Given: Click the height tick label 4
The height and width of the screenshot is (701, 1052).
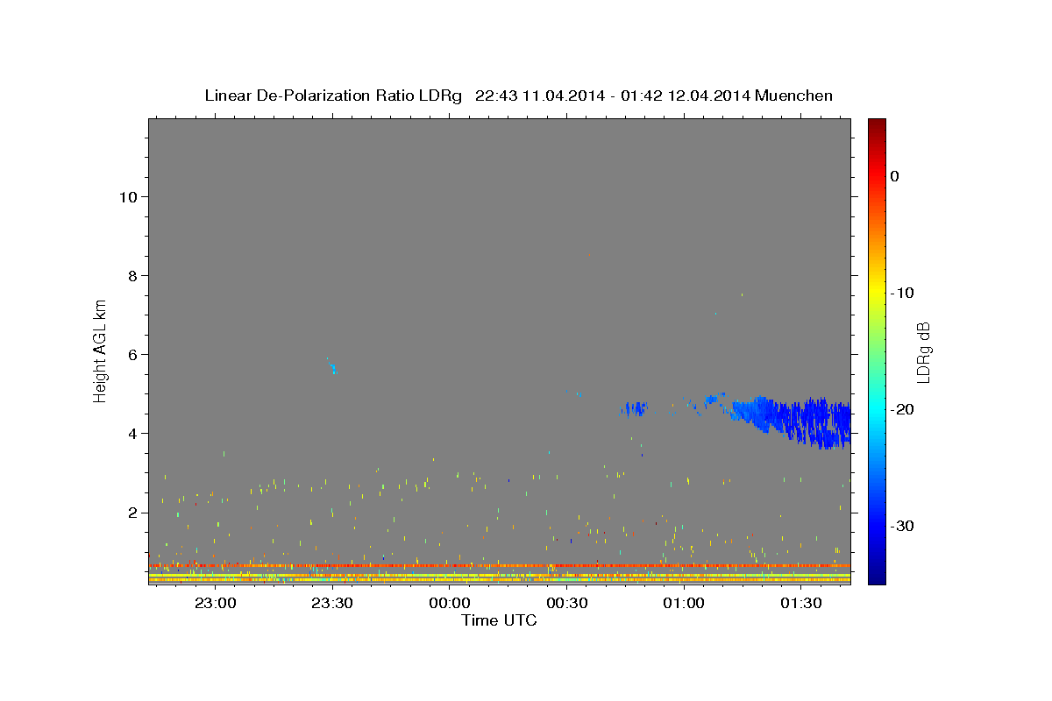Looking at the screenshot, I should (132, 434).
